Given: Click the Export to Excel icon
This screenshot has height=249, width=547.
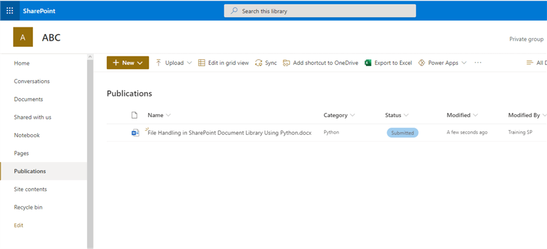Looking at the screenshot, I should [x=368, y=63].
